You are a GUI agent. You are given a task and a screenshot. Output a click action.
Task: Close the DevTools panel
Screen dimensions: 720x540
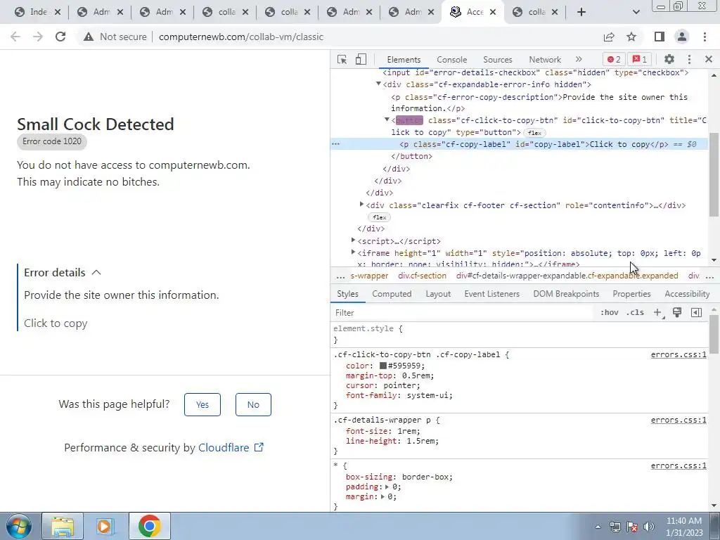pos(709,59)
